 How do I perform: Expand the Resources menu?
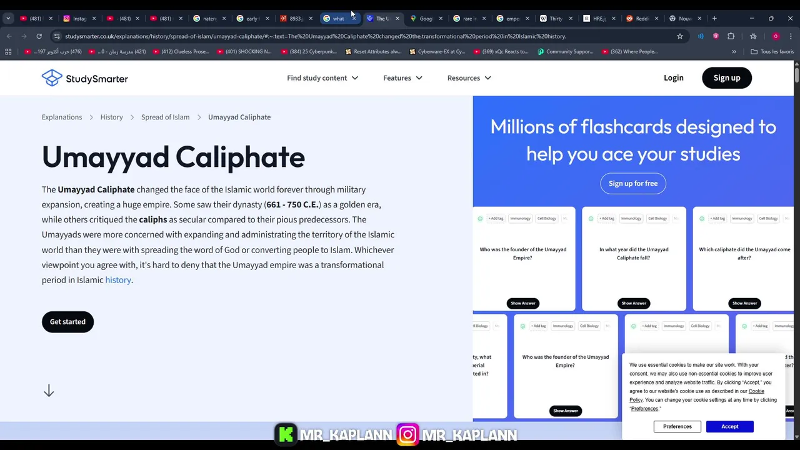469,78
